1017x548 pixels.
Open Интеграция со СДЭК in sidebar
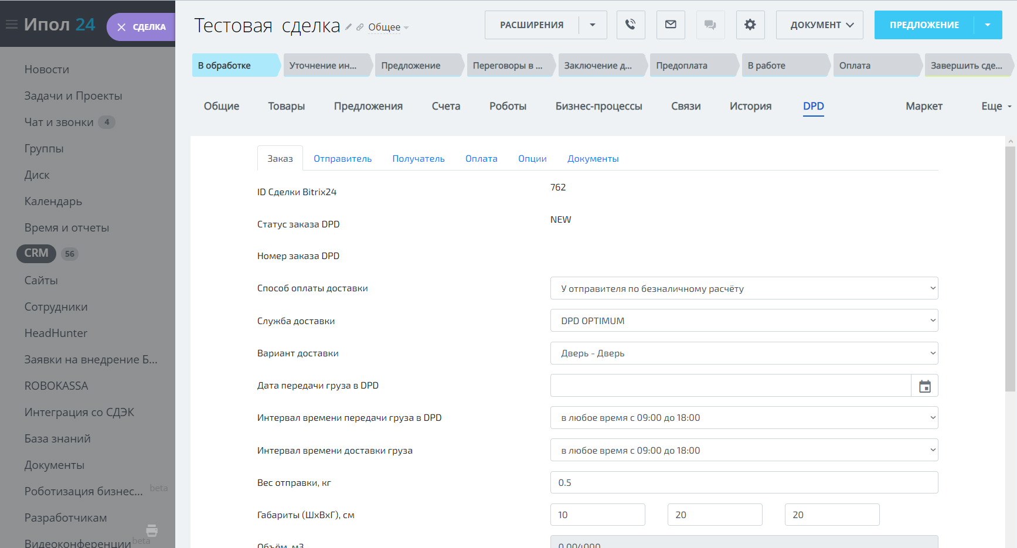(x=79, y=412)
